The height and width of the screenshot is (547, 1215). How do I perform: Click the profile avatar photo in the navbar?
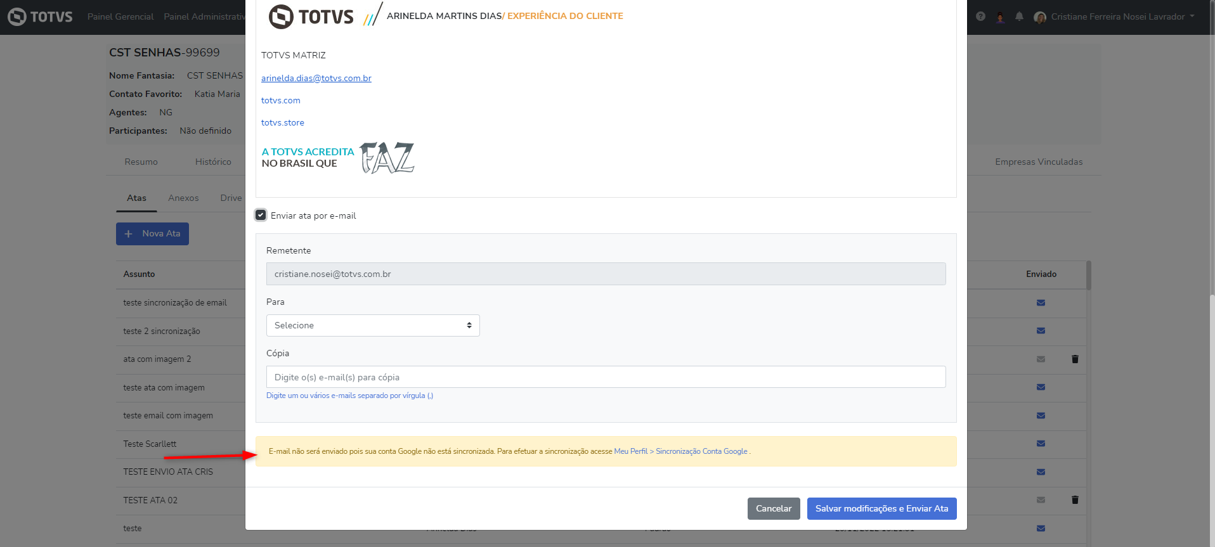(1040, 17)
